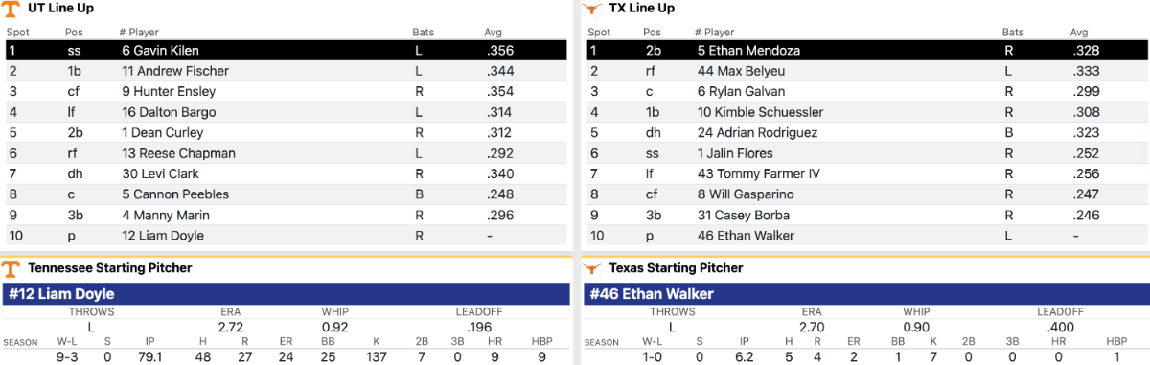Click the Tennessee logo beside Tennessee Starting Pitcher
This screenshot has width=1150, height=365.
click(x=10, y=268)
